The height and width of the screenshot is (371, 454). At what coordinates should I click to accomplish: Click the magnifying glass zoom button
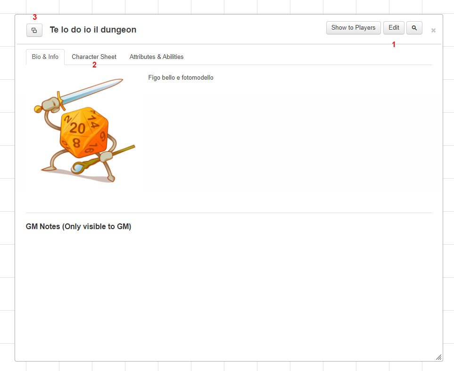point(414,28)
